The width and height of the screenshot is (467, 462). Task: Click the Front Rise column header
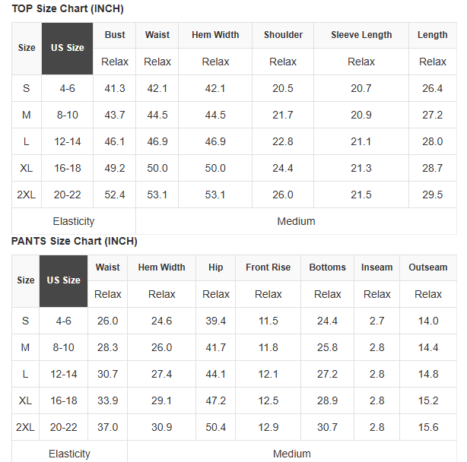268,267
